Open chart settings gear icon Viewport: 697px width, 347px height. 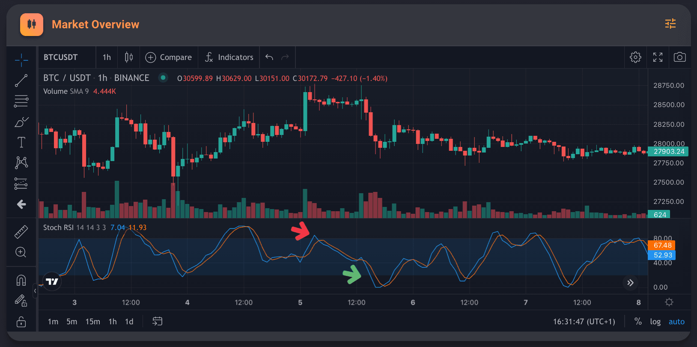[x=635, y=57]
